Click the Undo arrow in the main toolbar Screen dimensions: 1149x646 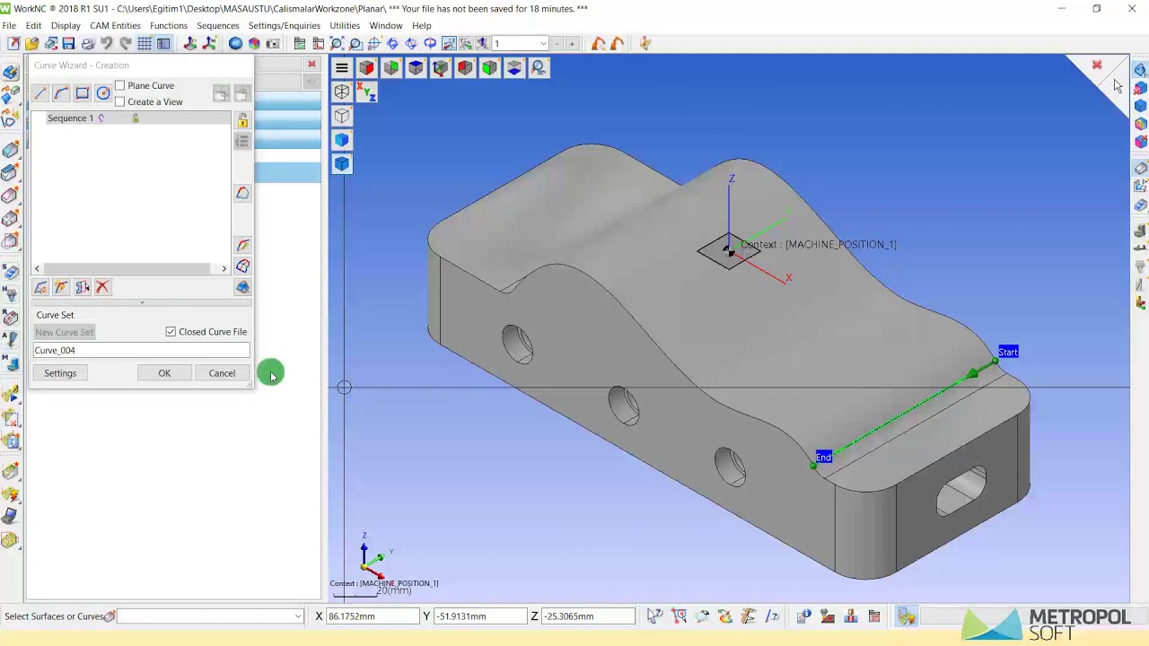[x=106, y=43]
